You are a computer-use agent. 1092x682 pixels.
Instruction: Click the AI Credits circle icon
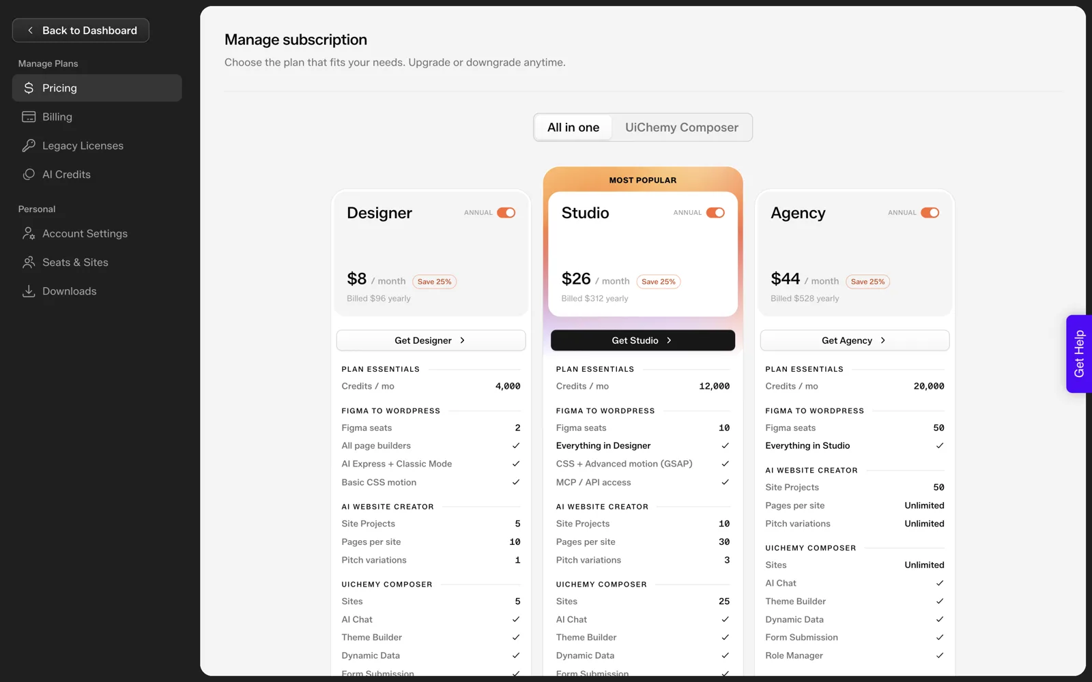[x=29, y=174]
